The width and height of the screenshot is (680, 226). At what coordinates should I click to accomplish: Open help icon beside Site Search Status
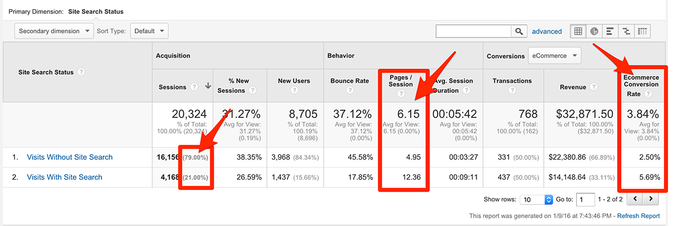click(x=81, y=72)
